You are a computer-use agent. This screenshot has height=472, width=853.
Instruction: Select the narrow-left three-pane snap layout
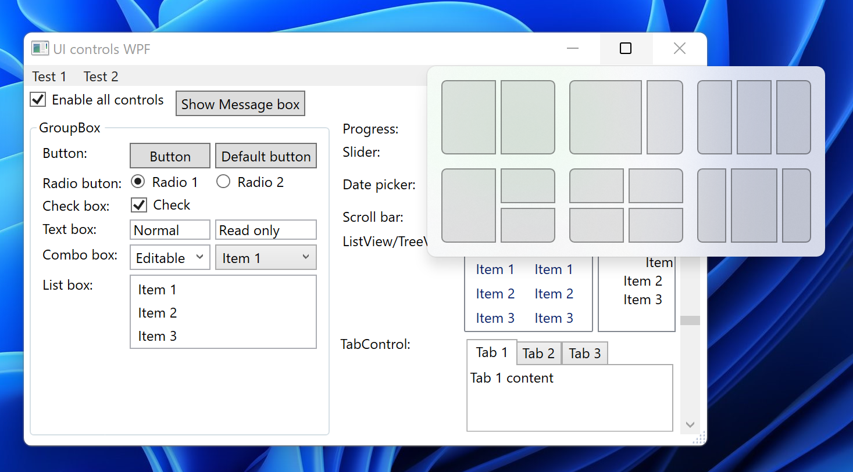(x=754, y=205)
